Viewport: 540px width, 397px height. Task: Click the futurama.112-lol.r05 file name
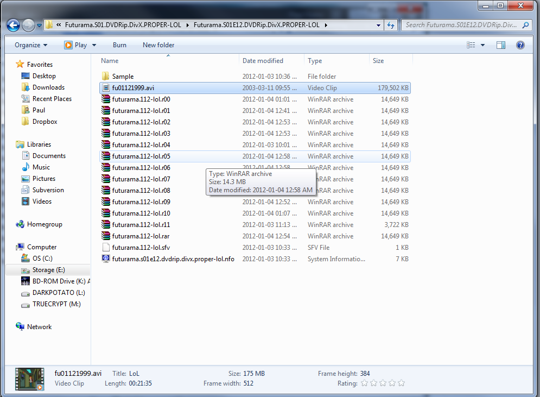pyautogui.click(x=141, y=156)
